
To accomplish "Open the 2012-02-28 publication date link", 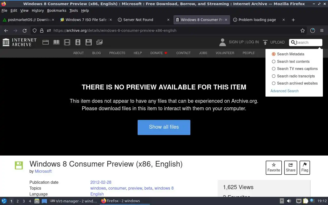I will [101, 182].
